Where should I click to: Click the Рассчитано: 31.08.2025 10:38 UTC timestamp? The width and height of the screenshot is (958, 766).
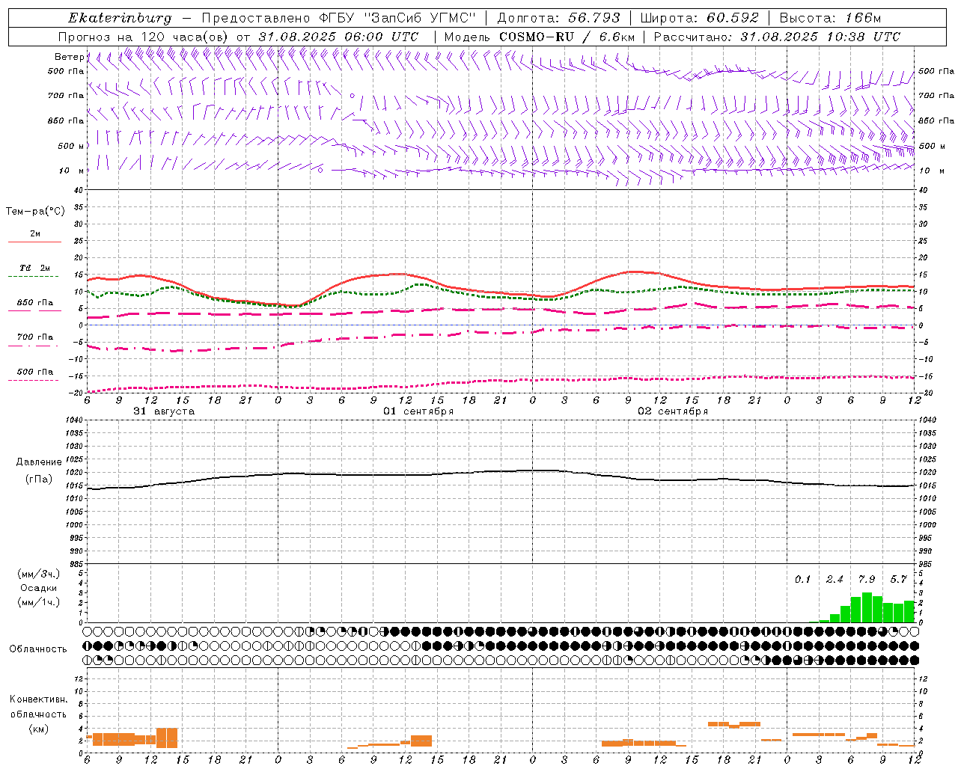click(777, 37)
